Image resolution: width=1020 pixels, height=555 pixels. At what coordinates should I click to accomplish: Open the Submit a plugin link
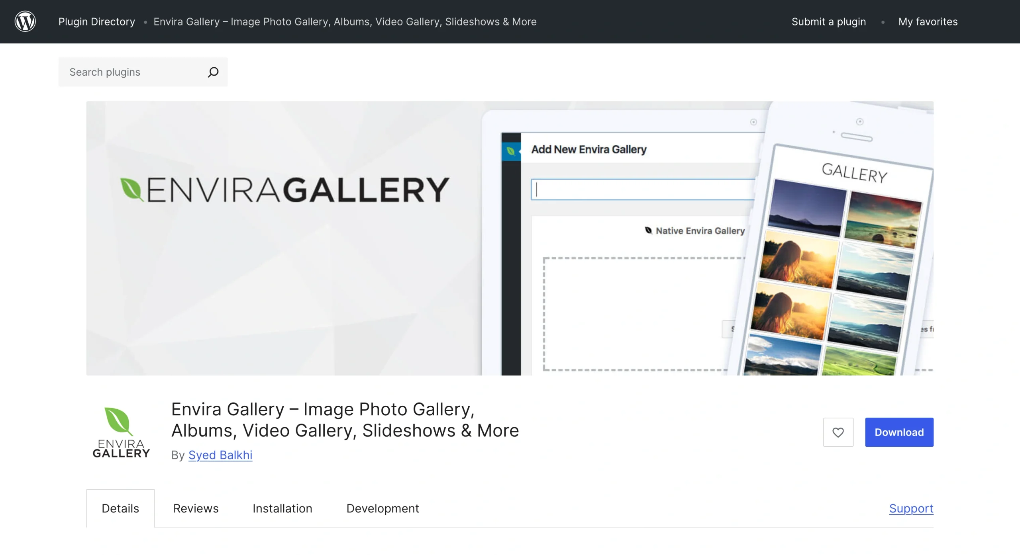(x=829, y=21)
